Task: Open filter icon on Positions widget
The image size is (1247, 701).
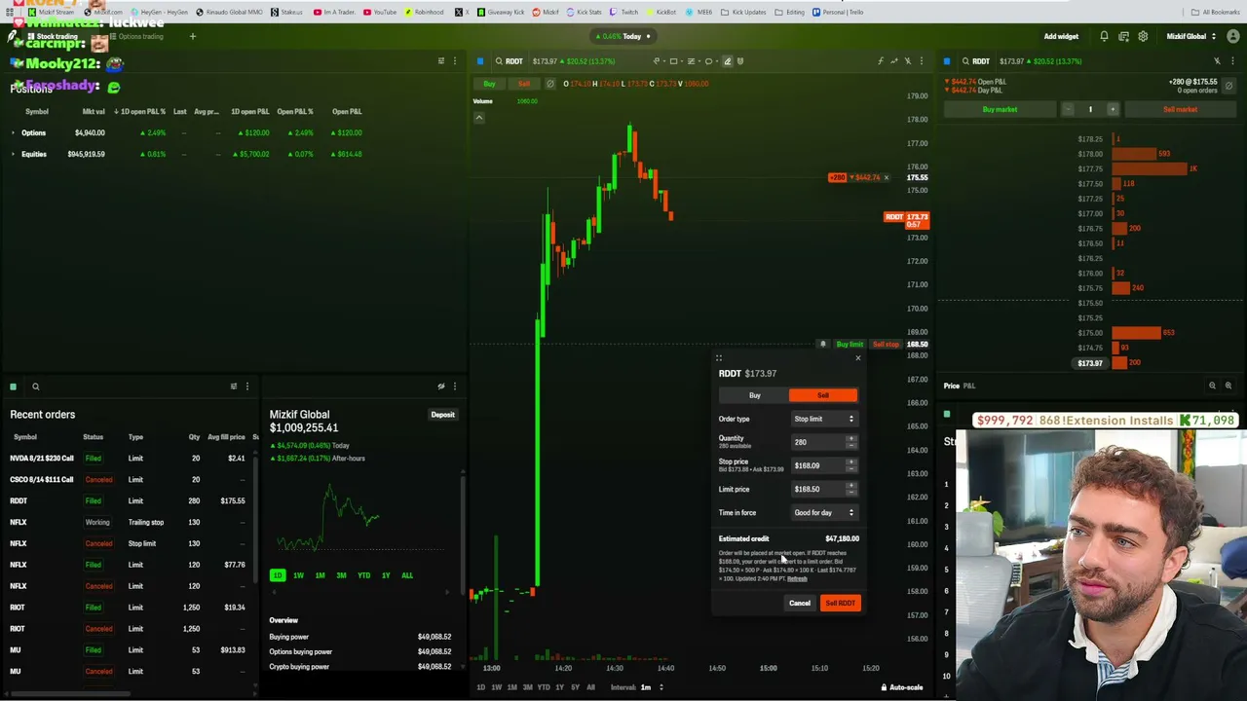Action: point(440,61)
